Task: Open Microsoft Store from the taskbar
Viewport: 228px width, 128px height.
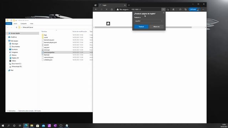Action: (x=37, y=126)
